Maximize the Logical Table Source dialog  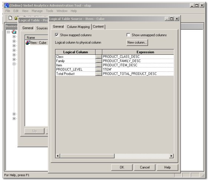click(172, 19)
